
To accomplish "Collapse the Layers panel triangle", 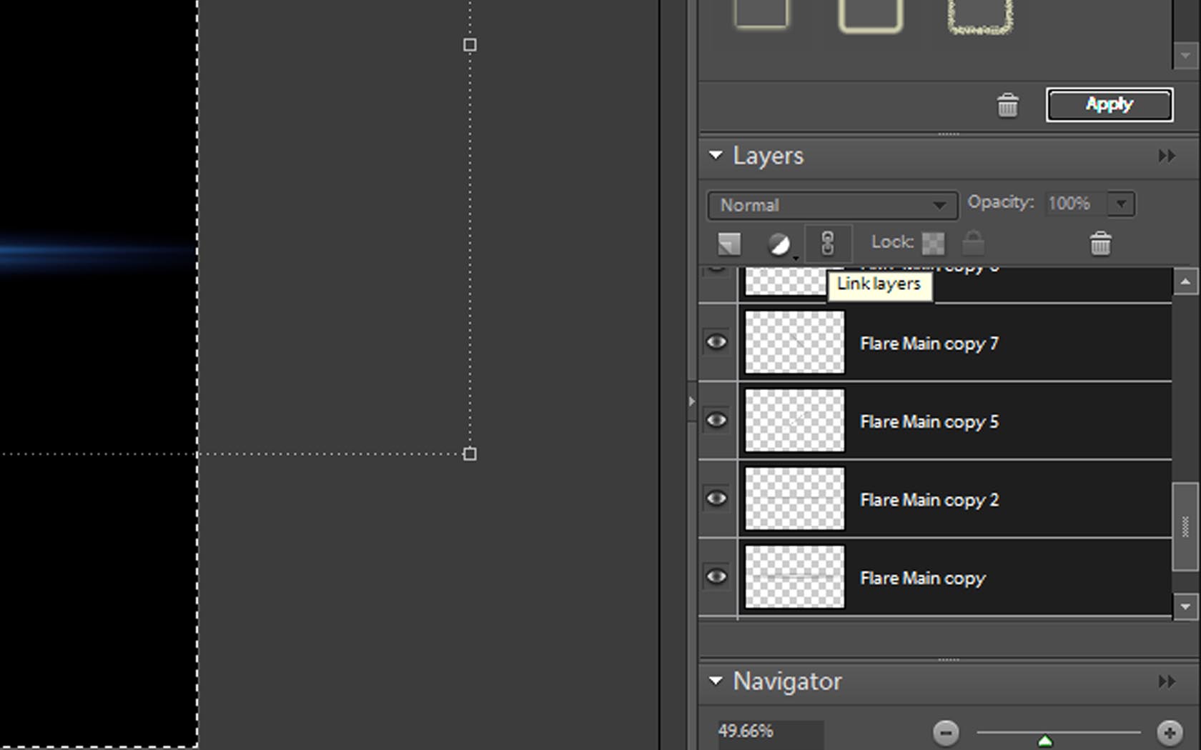I will click(x=716, y=155).
